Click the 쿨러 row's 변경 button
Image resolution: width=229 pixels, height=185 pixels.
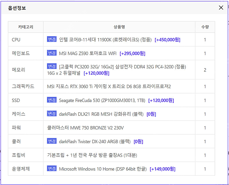point(52,141)
